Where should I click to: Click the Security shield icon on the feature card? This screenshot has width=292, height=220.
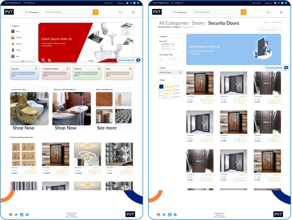pyautogui.click(x=36, y=68)
